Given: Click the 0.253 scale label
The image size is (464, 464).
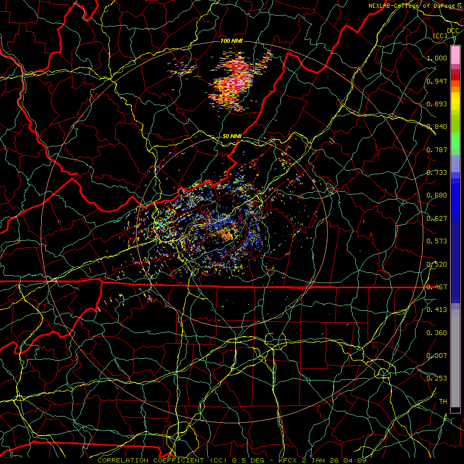Looking at the screenshot, I should [x=437, y=378].
